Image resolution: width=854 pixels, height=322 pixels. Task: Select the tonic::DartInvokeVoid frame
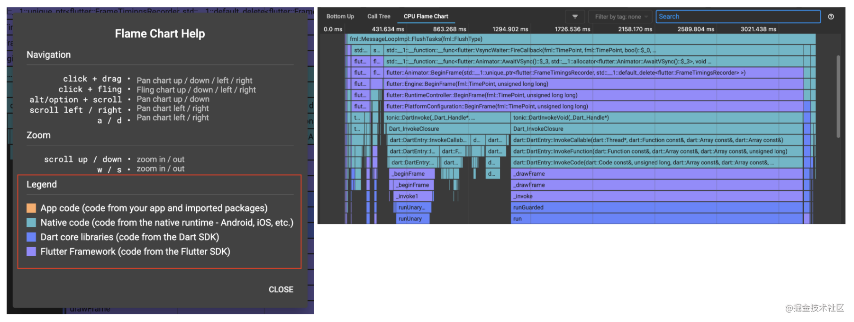coord(657,117)
